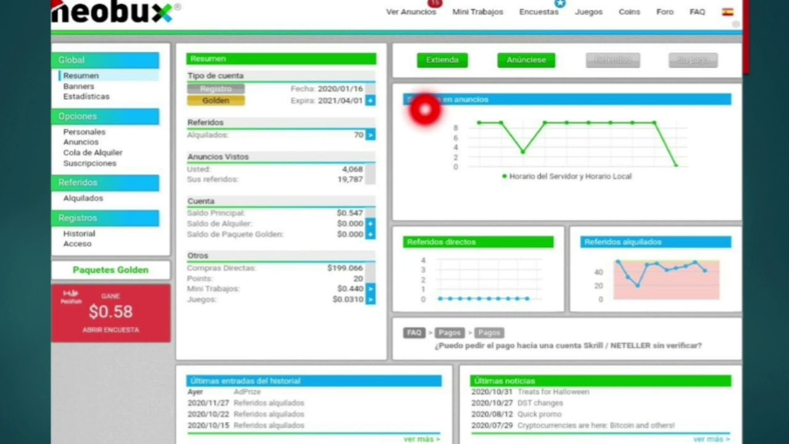The width and height of the screenshot is (789, 444).
Task: Open Encuestas menu item
Action: [539, 12]
